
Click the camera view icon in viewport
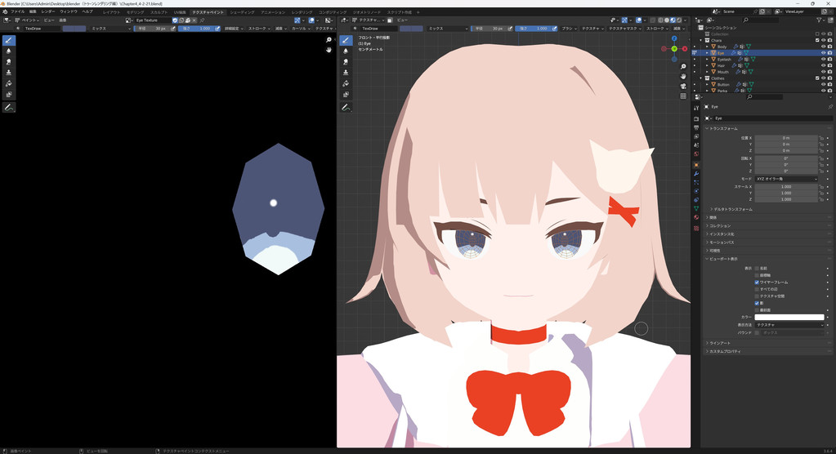683,87
